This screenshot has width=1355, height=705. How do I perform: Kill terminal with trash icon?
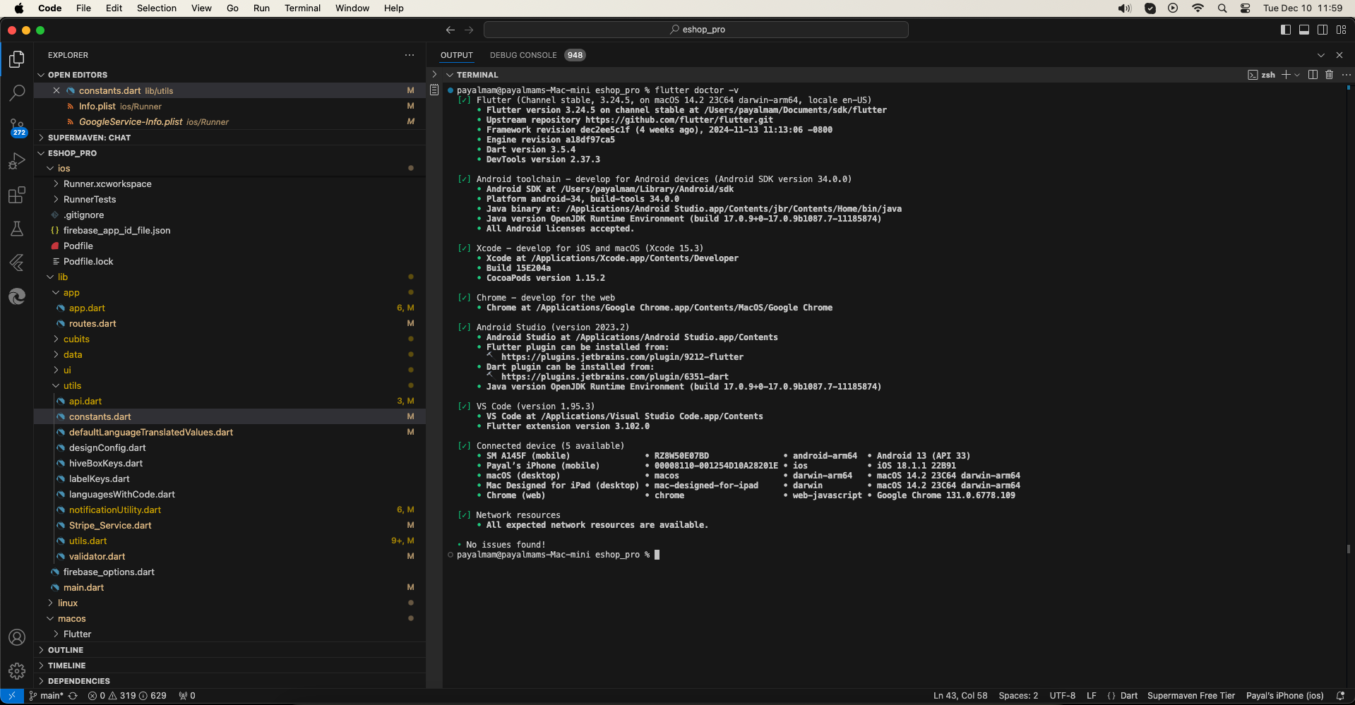[1329, 75]
